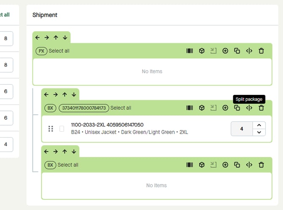The image size is (283, 210).
Task: Delete the PX package with trash icon
Action: point(261,51)
